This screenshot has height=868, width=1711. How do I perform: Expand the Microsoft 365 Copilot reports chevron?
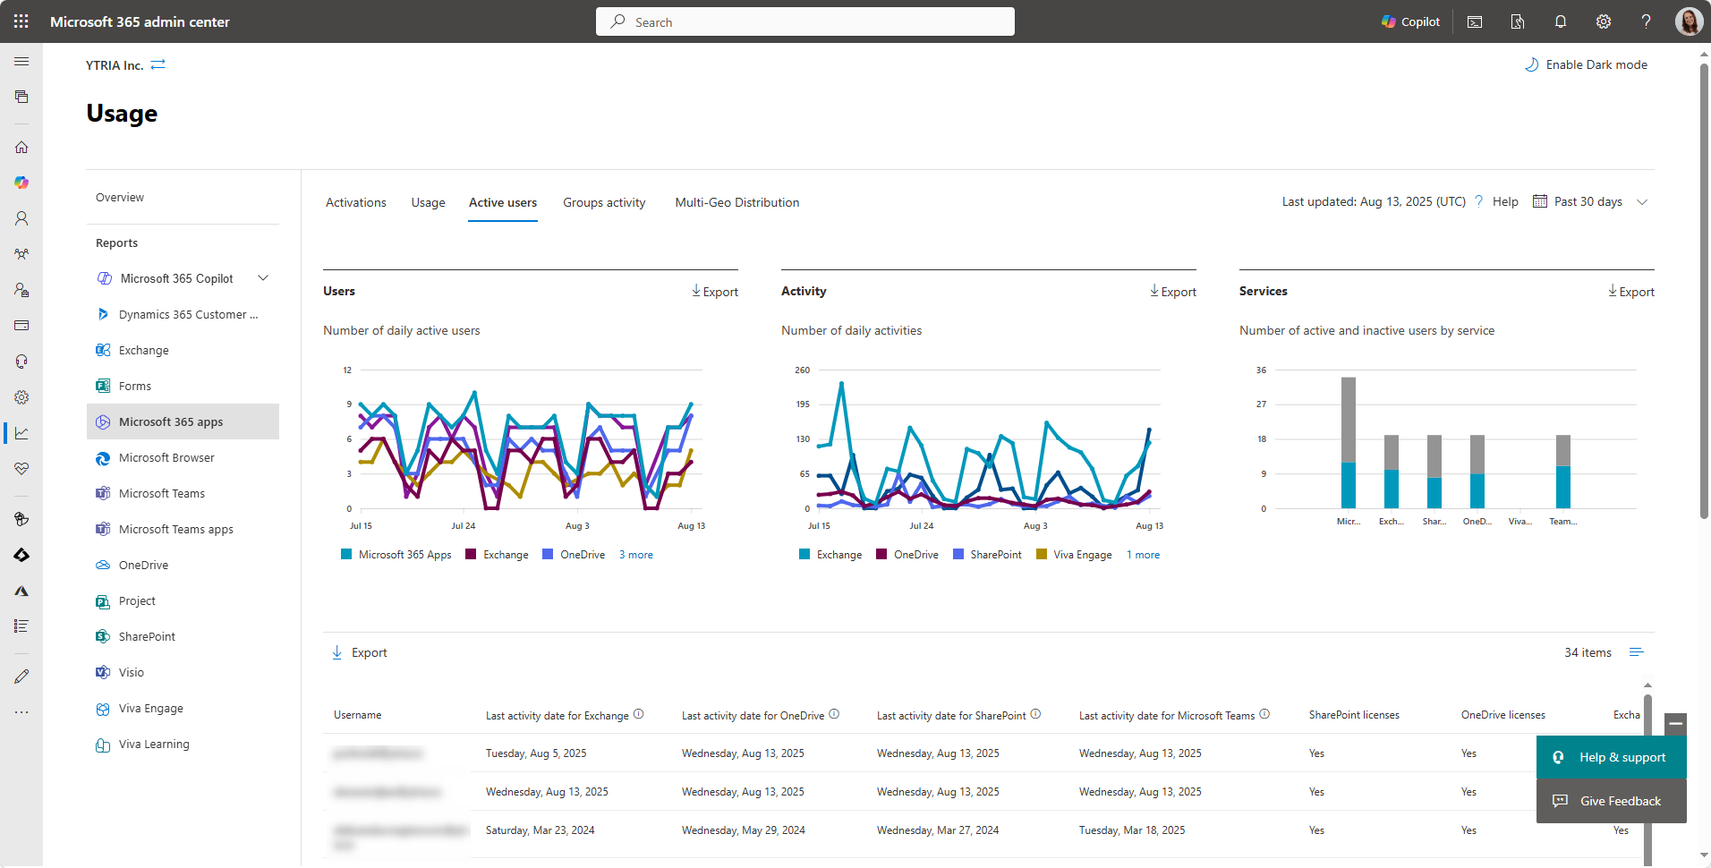[263, 278]
